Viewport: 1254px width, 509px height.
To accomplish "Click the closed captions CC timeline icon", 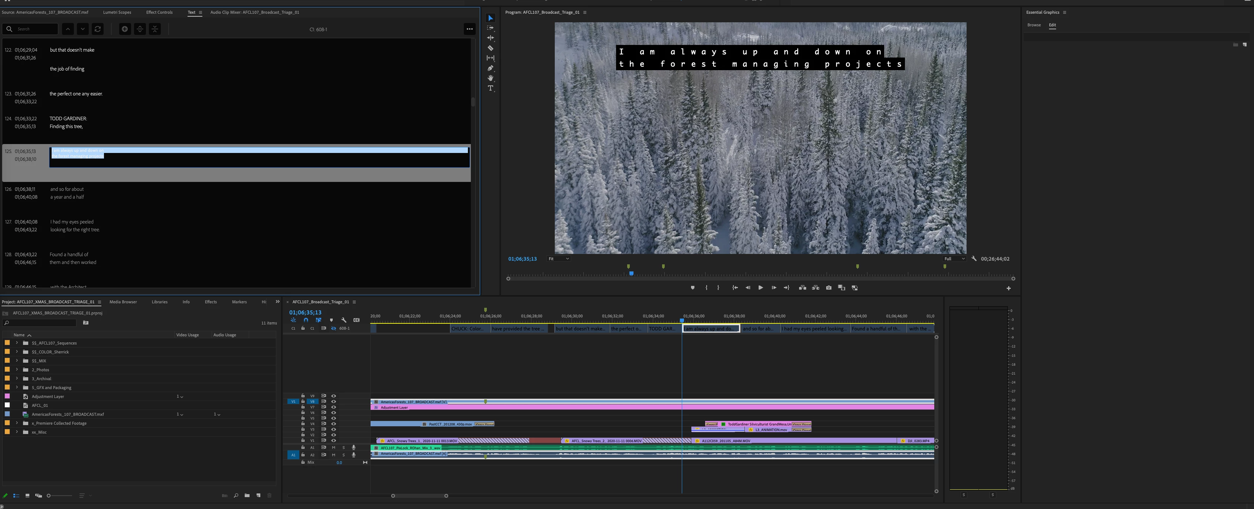I will pyautogui.click(x=356, y=320).
